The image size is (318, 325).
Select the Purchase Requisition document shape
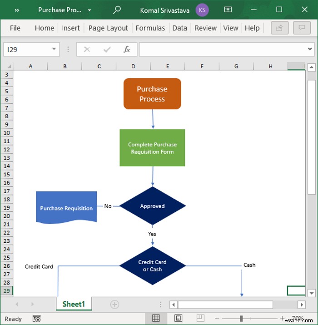tap(66, 208)
